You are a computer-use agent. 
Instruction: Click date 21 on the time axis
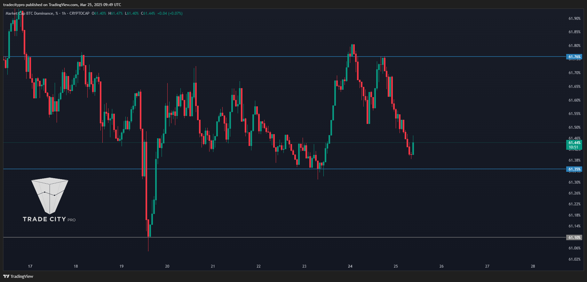pos(213,266)
